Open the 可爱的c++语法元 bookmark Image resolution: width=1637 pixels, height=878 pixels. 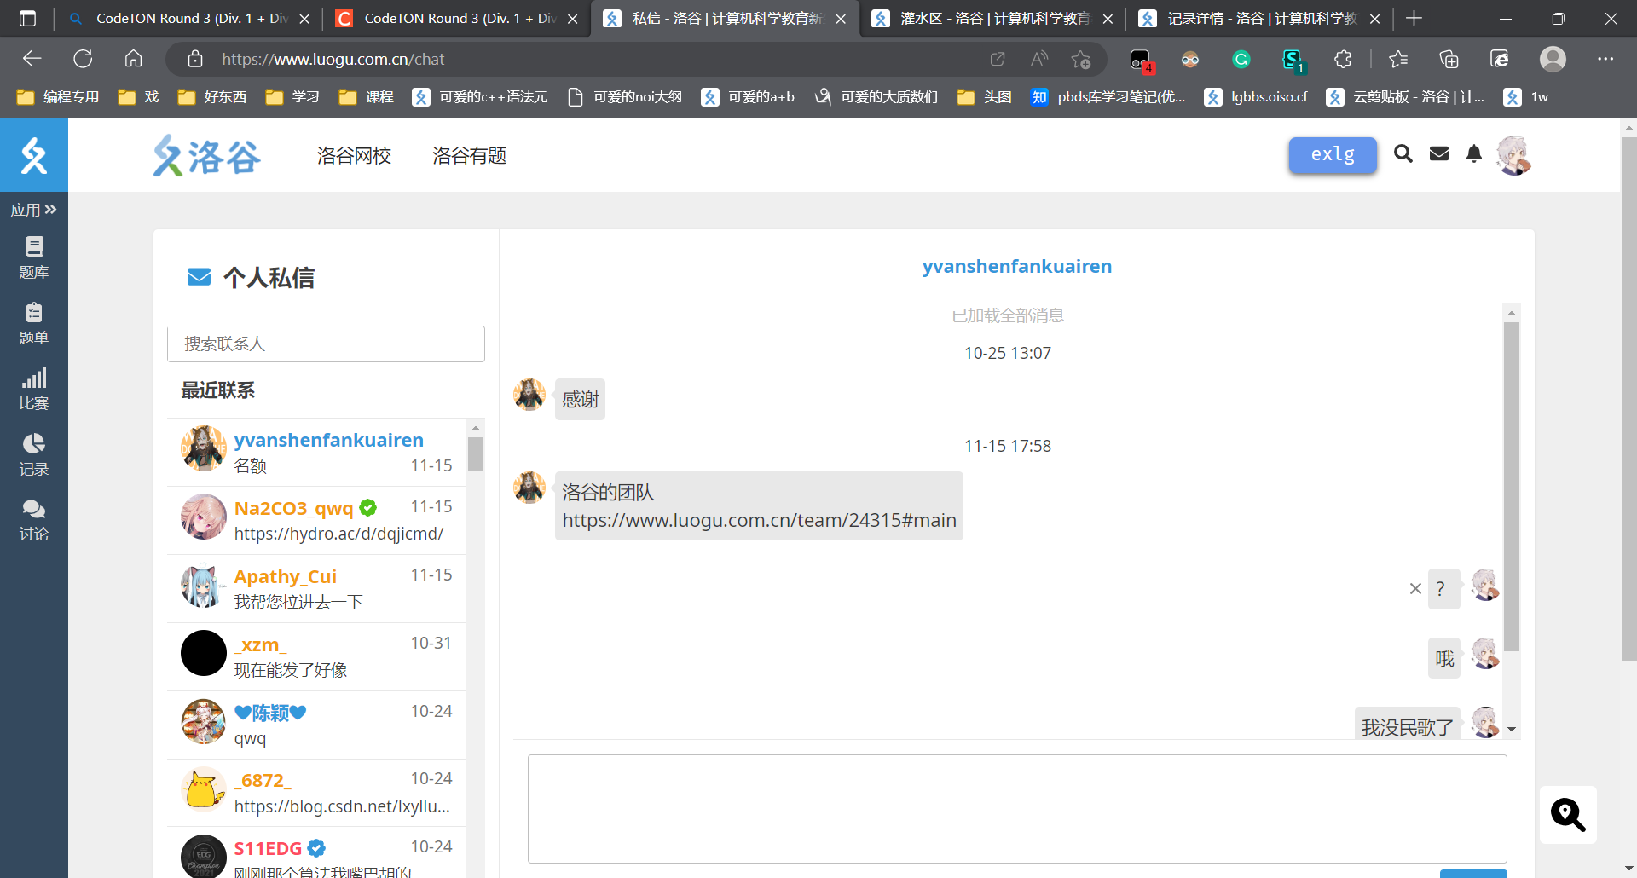coord(480,97)
